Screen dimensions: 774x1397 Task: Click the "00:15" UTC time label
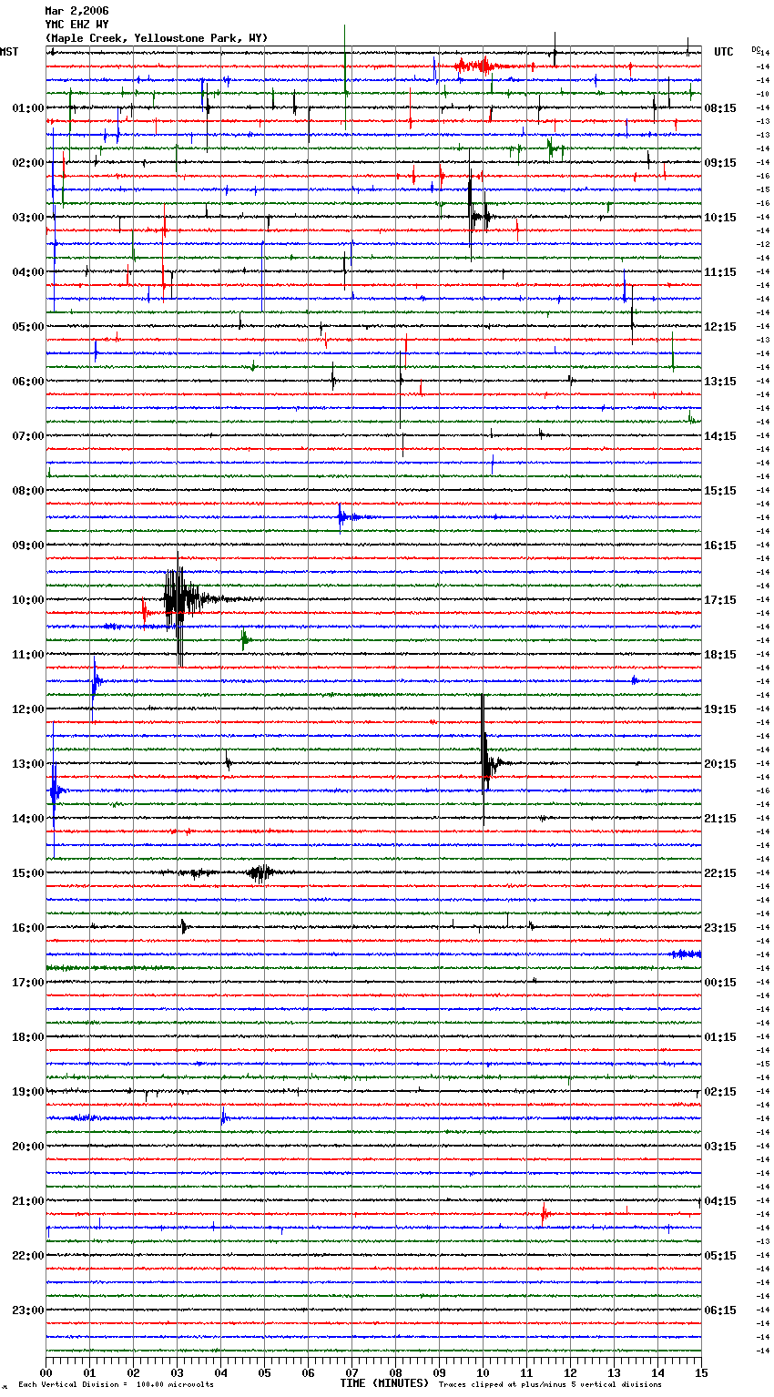(720, 983)
